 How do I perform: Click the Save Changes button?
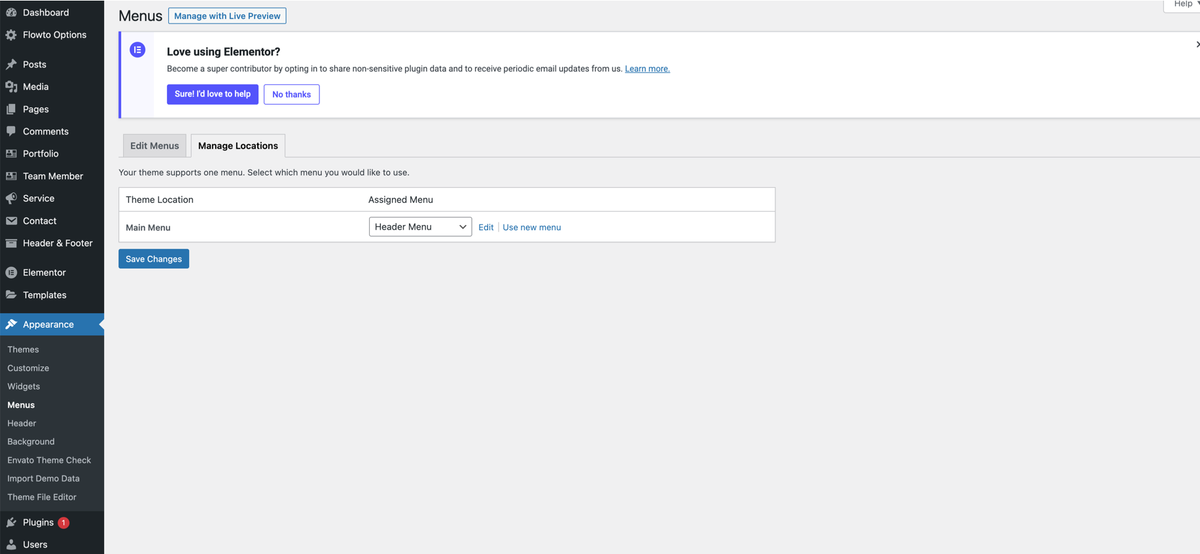[x=154, y=259]
